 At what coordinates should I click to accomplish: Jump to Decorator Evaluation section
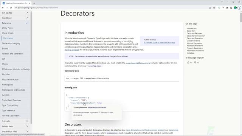pyautogui.click(x=195, y=38)
